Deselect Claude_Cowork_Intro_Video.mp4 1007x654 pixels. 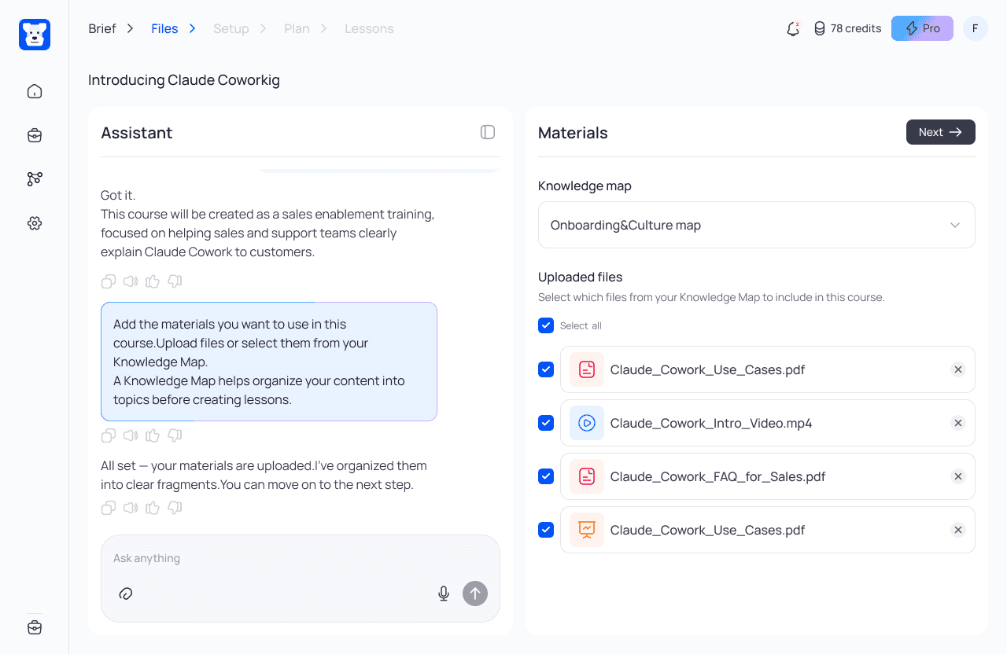click(546, 422)
